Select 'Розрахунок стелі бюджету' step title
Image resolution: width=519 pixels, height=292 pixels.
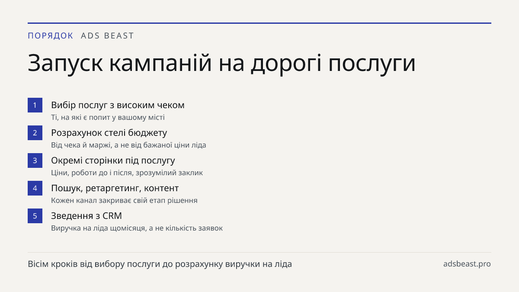(109, 133)
